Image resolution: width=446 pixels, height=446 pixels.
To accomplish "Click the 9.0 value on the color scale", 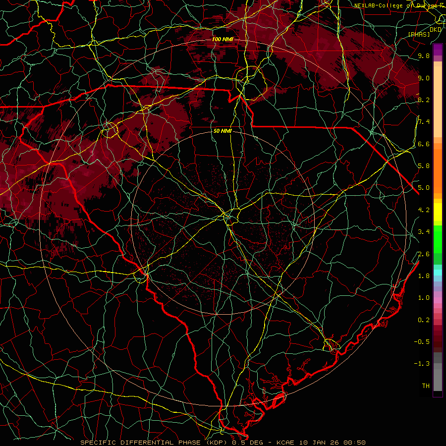I will coord(424,78).
